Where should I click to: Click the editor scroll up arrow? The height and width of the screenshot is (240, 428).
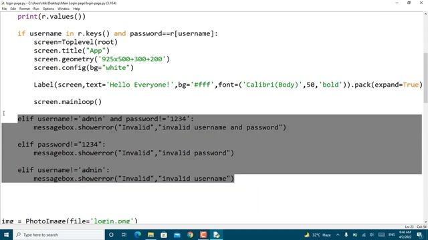pos(425,15)
